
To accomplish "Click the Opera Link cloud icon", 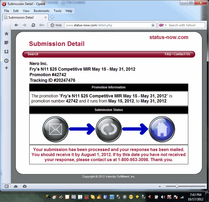I will pyautogui.click(x=16, y=186).
